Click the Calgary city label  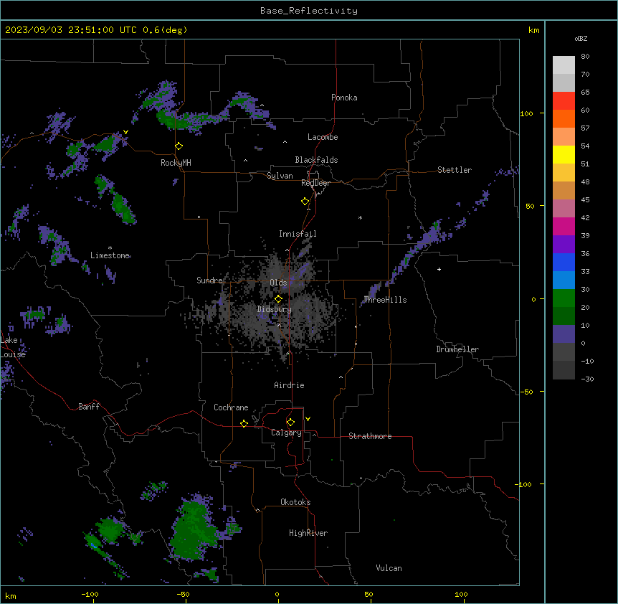[286, 433]
